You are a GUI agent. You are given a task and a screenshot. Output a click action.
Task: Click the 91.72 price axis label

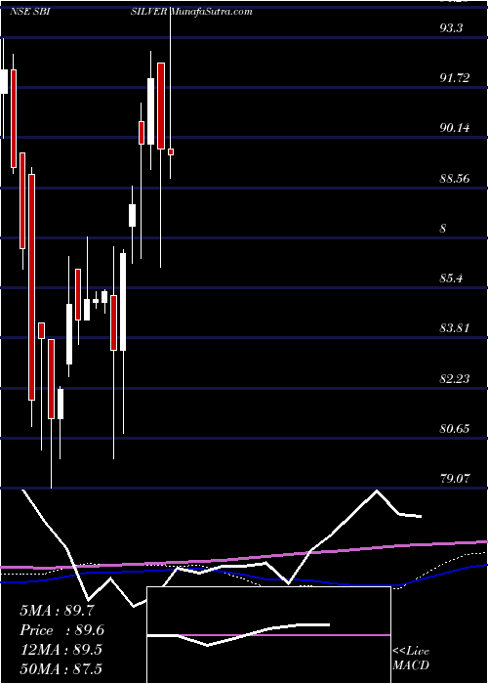click(455, 78)
